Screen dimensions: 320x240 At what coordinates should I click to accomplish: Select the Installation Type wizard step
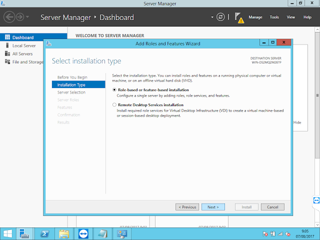coord(78,84)
